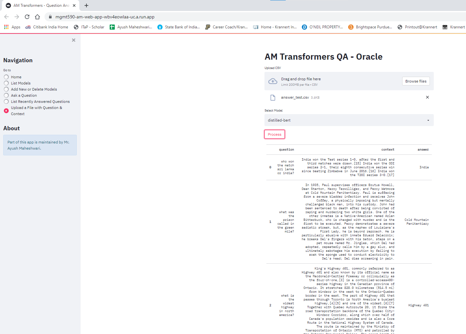Image resolution: width=466 pixels, height=334 pixels.
Task: Open site security lock in address bar
Action: point(50,16)
